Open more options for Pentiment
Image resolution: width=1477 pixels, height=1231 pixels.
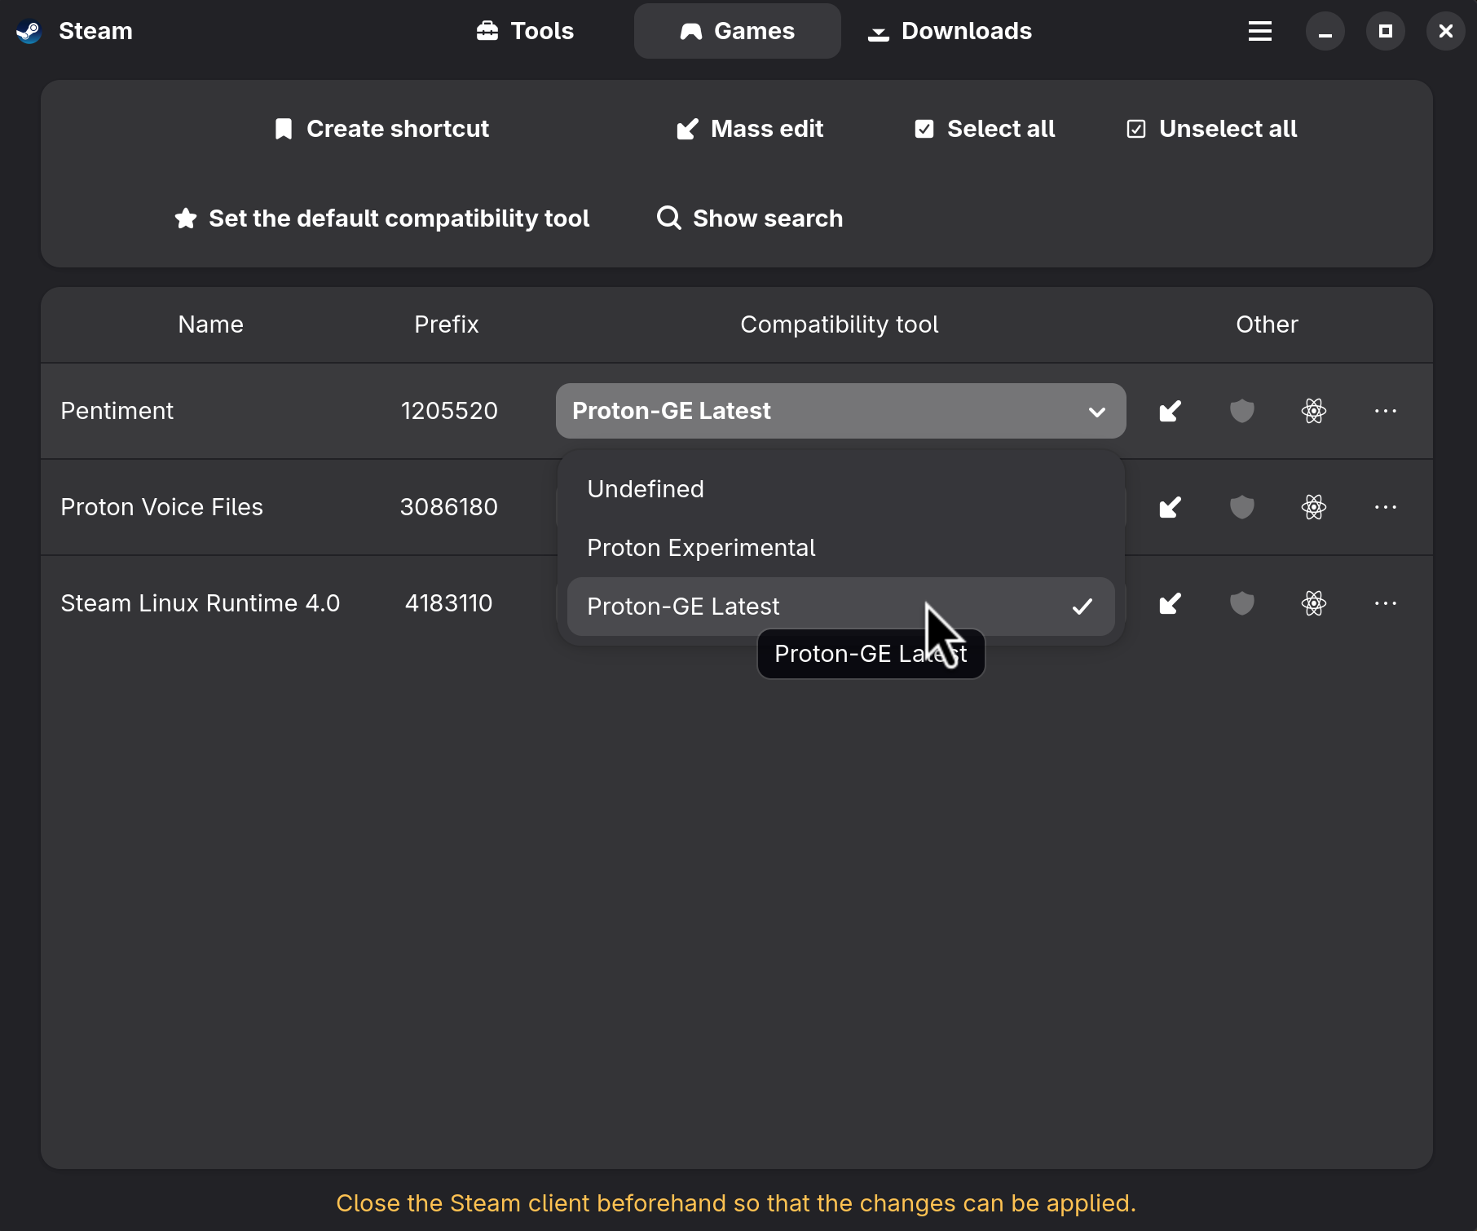1386,411
